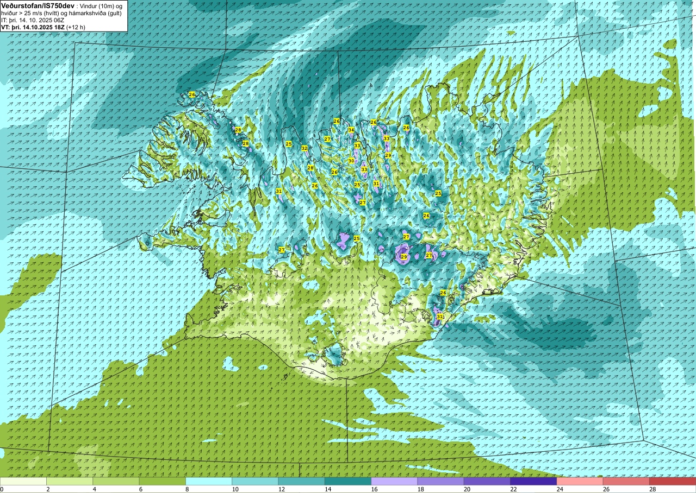Screen dimensions: 696x493
Task: Click the bold 'Veðurstofan/IS750dev' title
Action: (x=38, y=5)
